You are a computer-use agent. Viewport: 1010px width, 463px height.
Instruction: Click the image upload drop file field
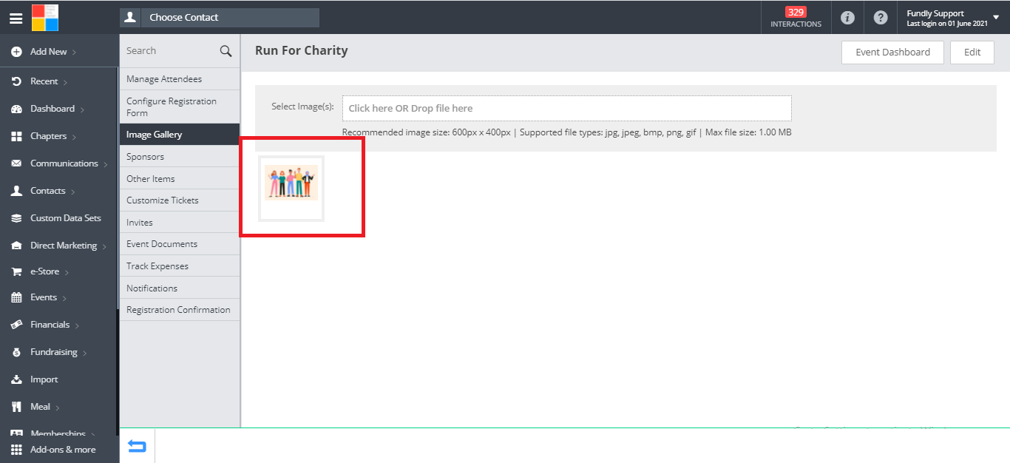[567, 108]
